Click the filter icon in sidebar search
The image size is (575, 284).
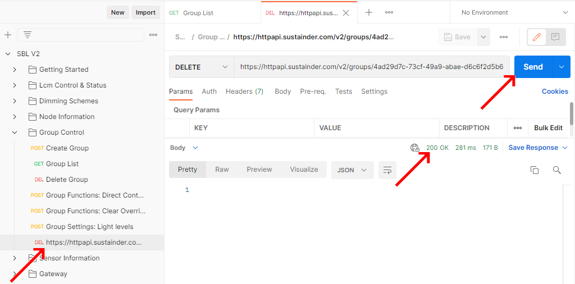tap(28, 35)
